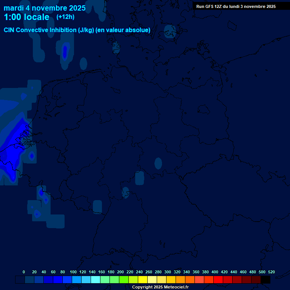Image resolution: width=290 pixels, height=290 pixels.
Task: Click the "520" legend scale label
Action: click(x=271, y=272)
